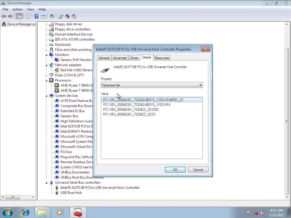291x218 pixels.
Task: Open Windows Media Player taskbar icon
Action: point(60,212)
